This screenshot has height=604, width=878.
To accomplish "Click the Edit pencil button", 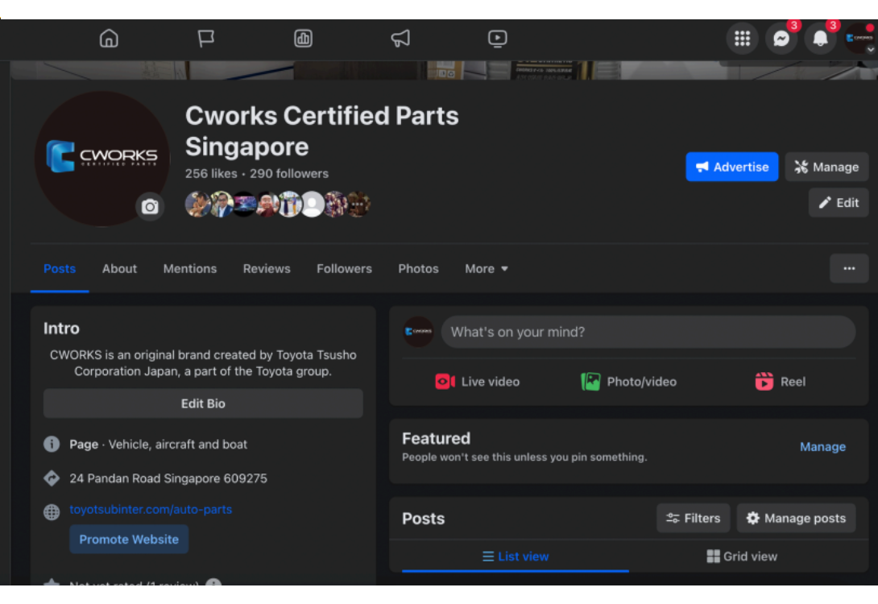I will [x=839, y=203].
